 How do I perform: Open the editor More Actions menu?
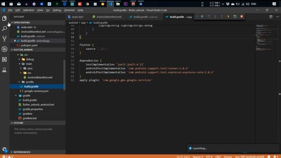click(277, 17)
